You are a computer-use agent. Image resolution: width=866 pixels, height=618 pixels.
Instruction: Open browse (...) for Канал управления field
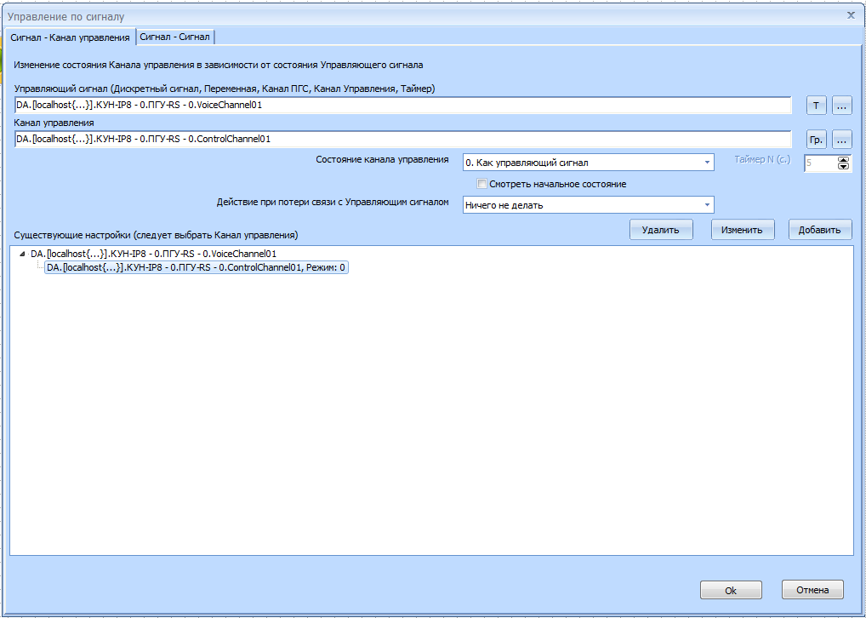[841, 139]
